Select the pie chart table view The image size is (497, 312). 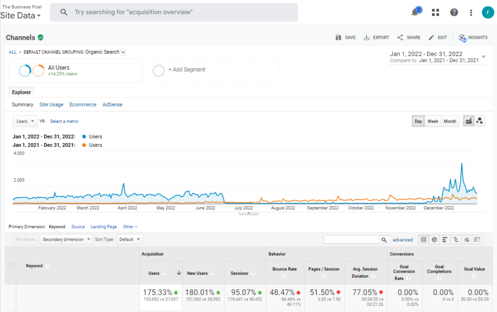pyautogui.click(x=434, y=239)
